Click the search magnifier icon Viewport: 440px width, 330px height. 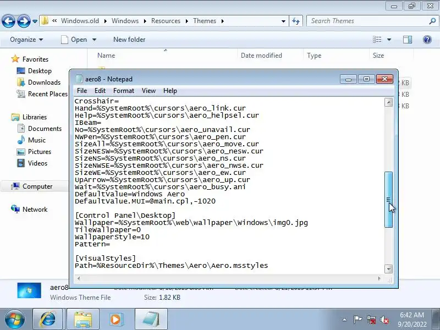click(432, 21)
